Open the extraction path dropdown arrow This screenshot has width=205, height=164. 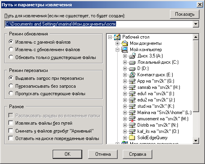(x=196, y=24)
